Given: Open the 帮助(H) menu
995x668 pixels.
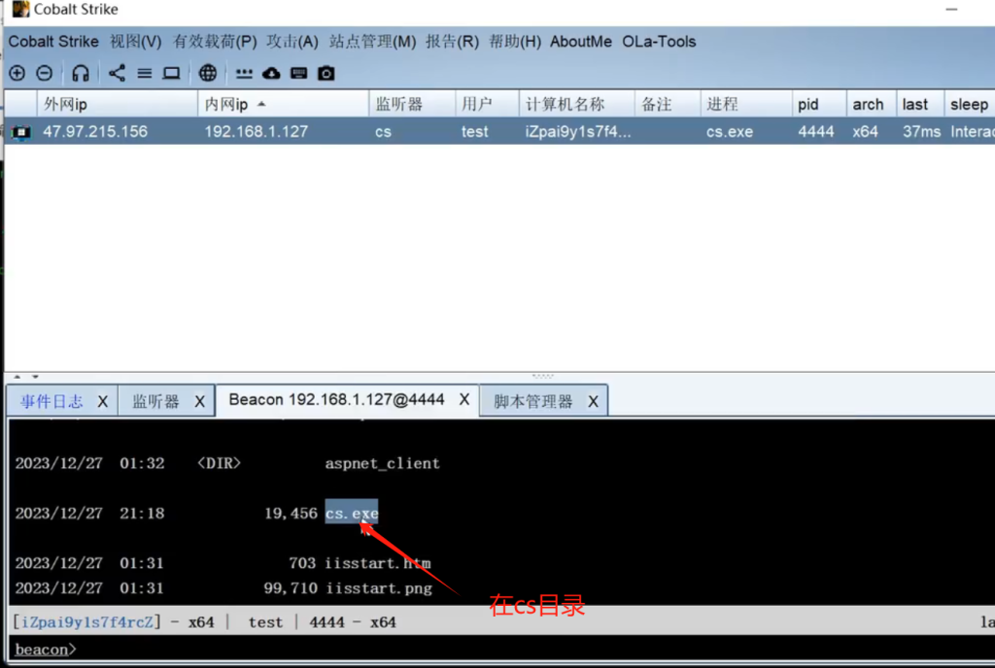Looking at the screenshot, I should pos(515,42).
